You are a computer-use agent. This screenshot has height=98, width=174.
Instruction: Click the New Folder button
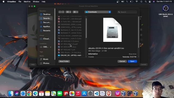tap(64, 61)
